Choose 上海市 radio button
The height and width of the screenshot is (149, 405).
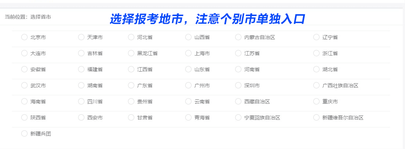click(189, 53)
